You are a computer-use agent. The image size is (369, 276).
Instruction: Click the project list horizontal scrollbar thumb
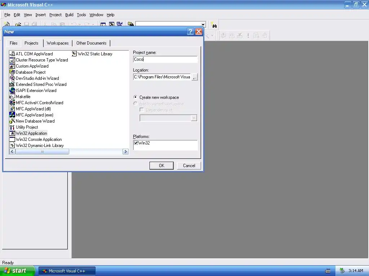pos(42,152)
